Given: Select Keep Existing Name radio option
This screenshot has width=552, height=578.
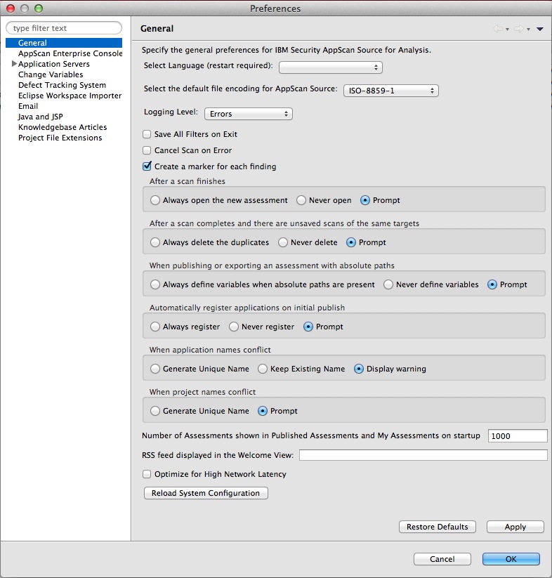Looking at the screenshot, I should (263, 369).
